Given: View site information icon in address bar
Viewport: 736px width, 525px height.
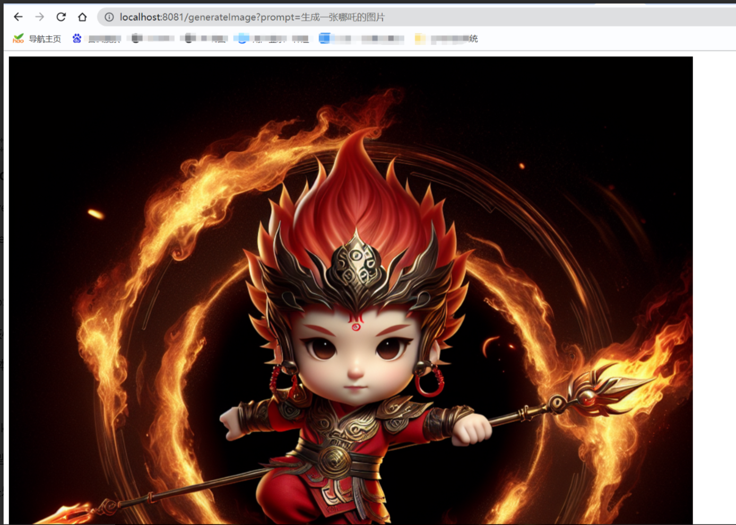Looking at the screenshot, I should (x=109, y=17).
